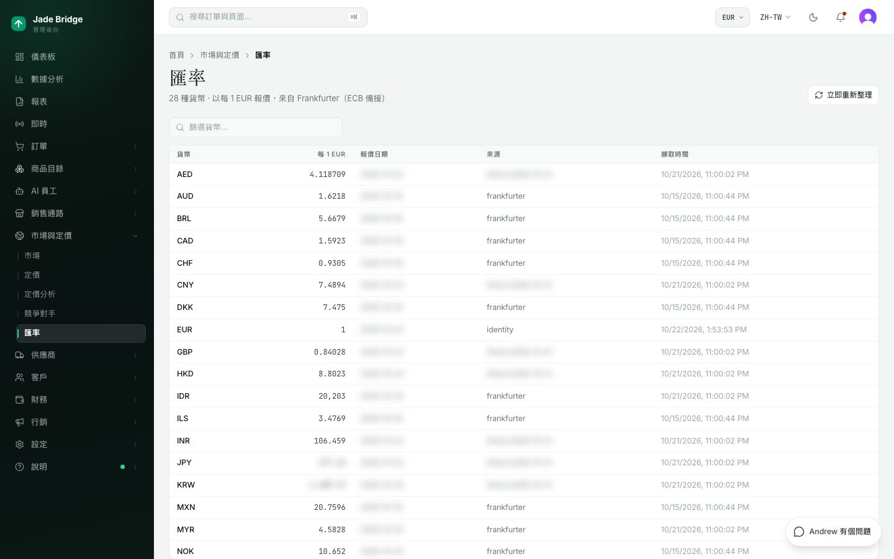Click the 訂單 shopping cart icon
The height and width of the screenshot is (559, 894).
(x=20, y=146)
